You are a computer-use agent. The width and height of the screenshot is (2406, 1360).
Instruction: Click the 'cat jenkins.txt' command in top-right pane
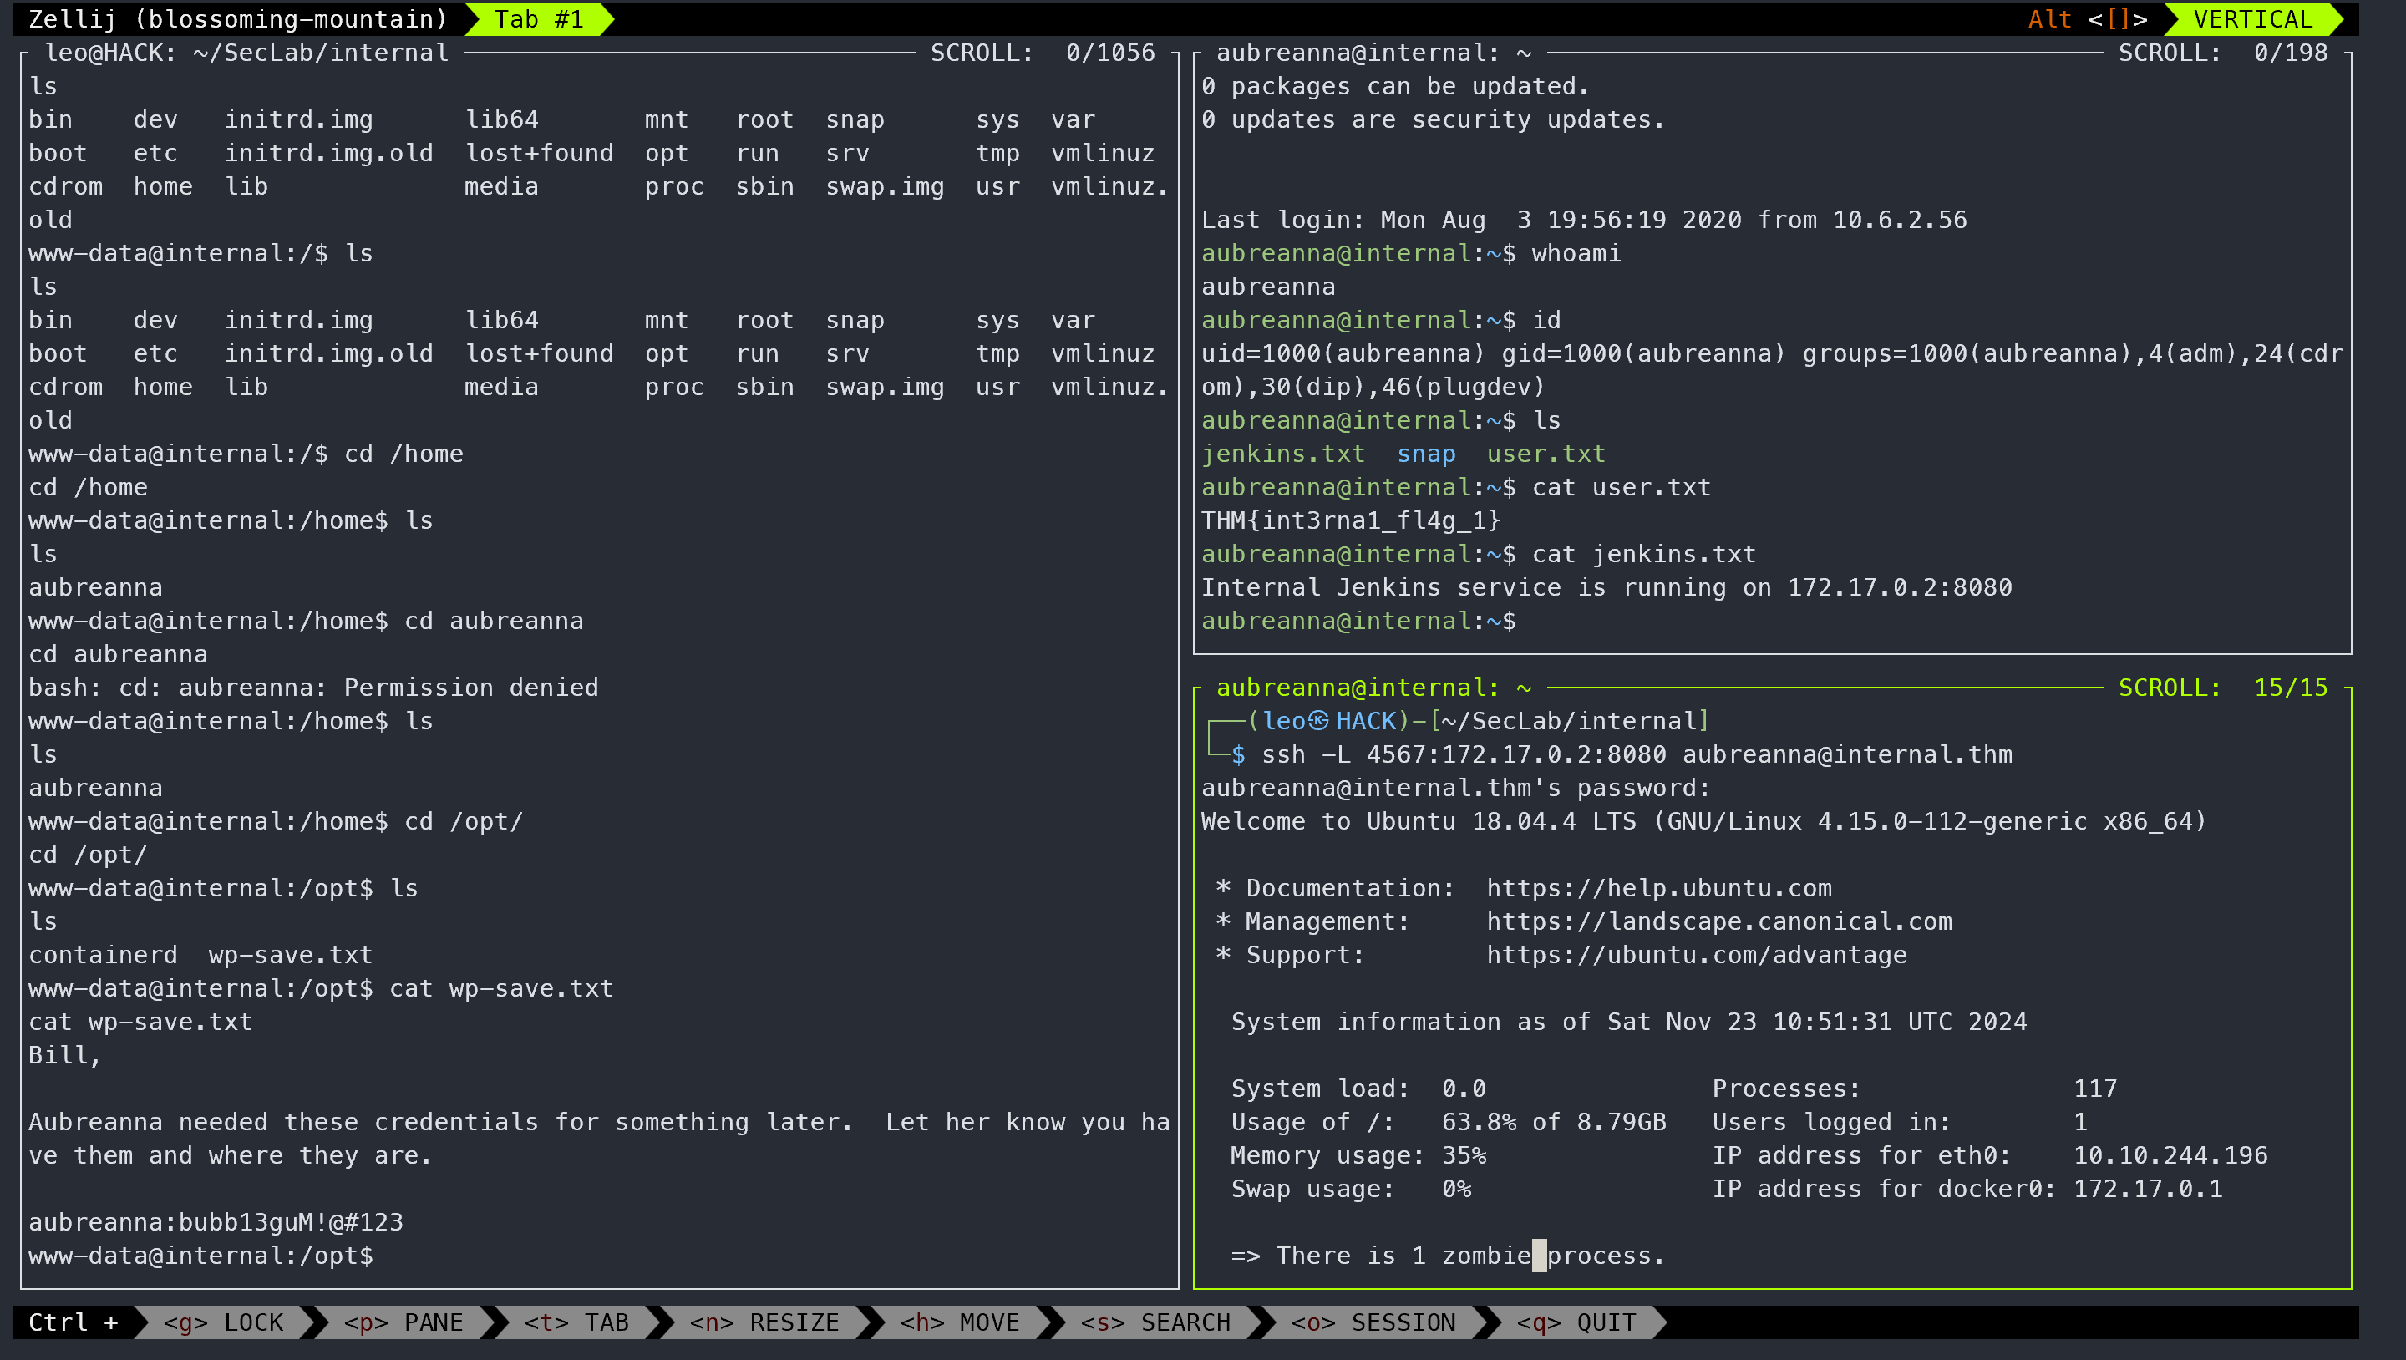1644,554
